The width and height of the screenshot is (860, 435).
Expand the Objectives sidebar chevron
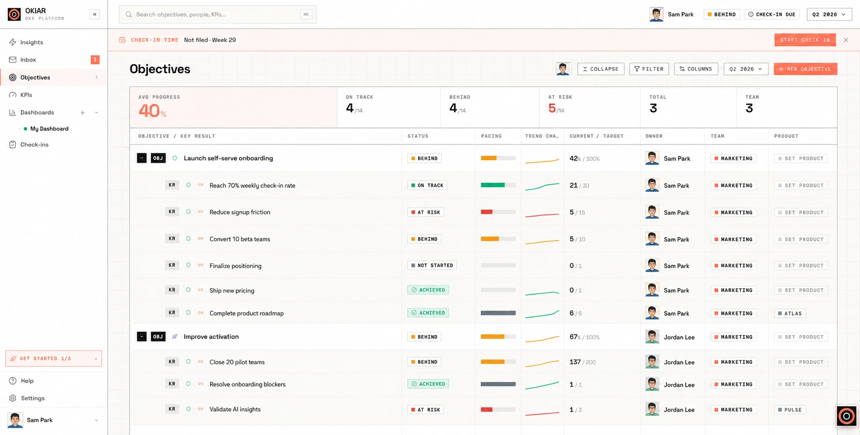[96, 77]
